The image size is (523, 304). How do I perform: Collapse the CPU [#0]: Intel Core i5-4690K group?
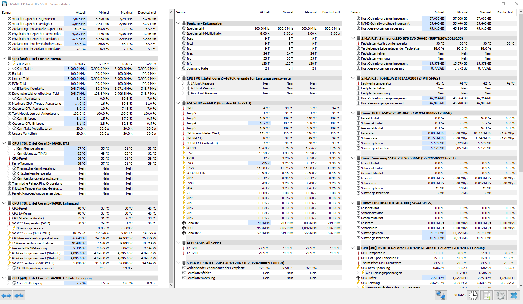click(x=4, y=59)
